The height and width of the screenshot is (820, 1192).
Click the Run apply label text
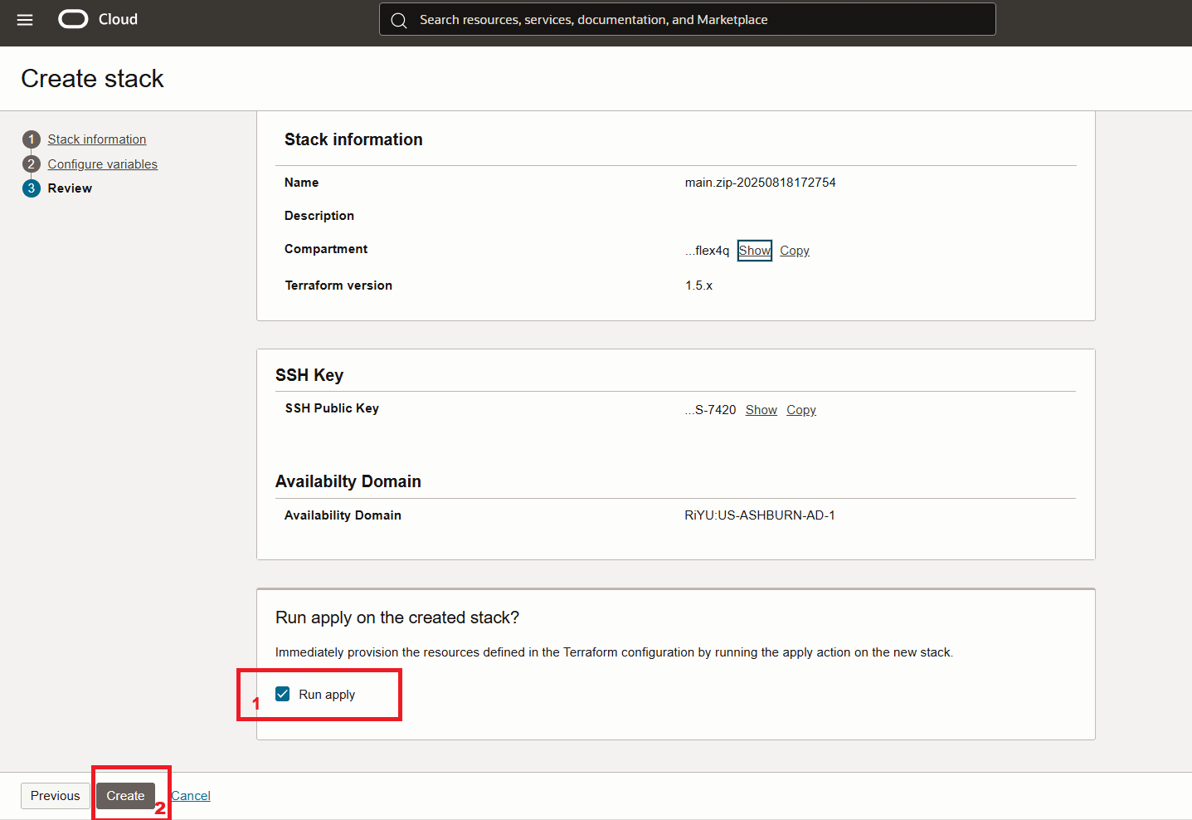pos(327,695)
